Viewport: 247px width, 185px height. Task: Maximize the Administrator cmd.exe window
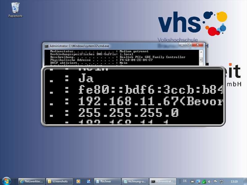[x=189, y=45]
